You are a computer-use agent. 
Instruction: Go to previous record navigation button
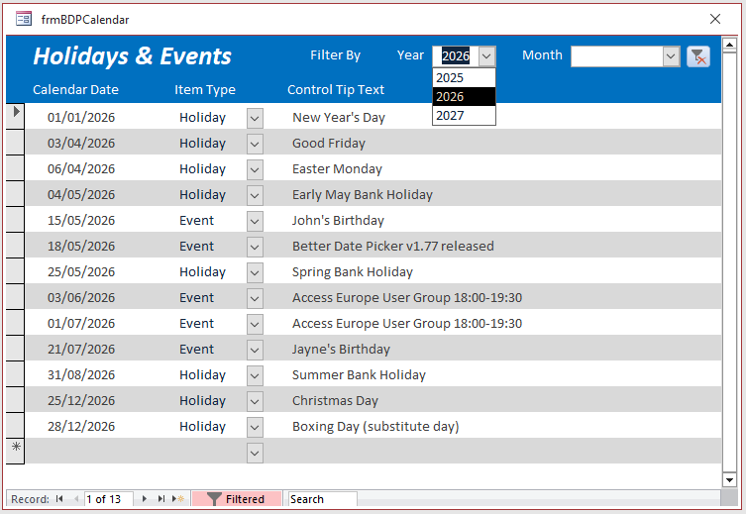point(75,499)
